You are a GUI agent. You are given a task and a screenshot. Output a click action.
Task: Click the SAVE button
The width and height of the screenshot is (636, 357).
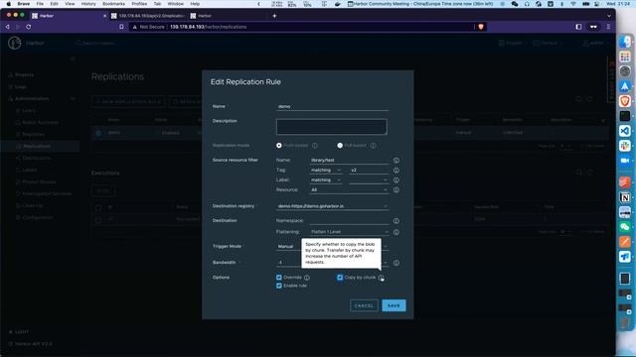tap(394, 305)
